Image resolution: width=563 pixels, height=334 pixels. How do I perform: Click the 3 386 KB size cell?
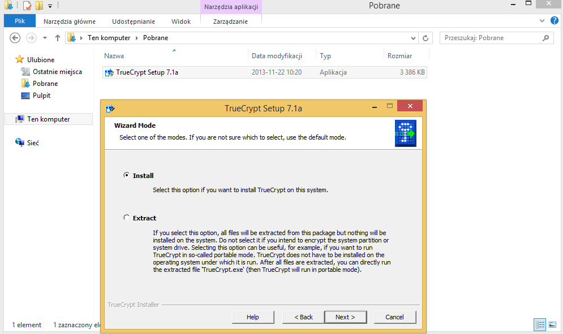pos(412,72)
